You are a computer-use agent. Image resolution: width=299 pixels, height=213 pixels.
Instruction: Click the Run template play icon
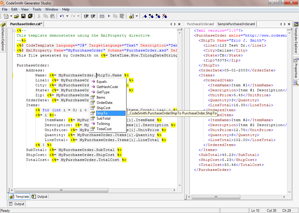[x=109, y=16]
